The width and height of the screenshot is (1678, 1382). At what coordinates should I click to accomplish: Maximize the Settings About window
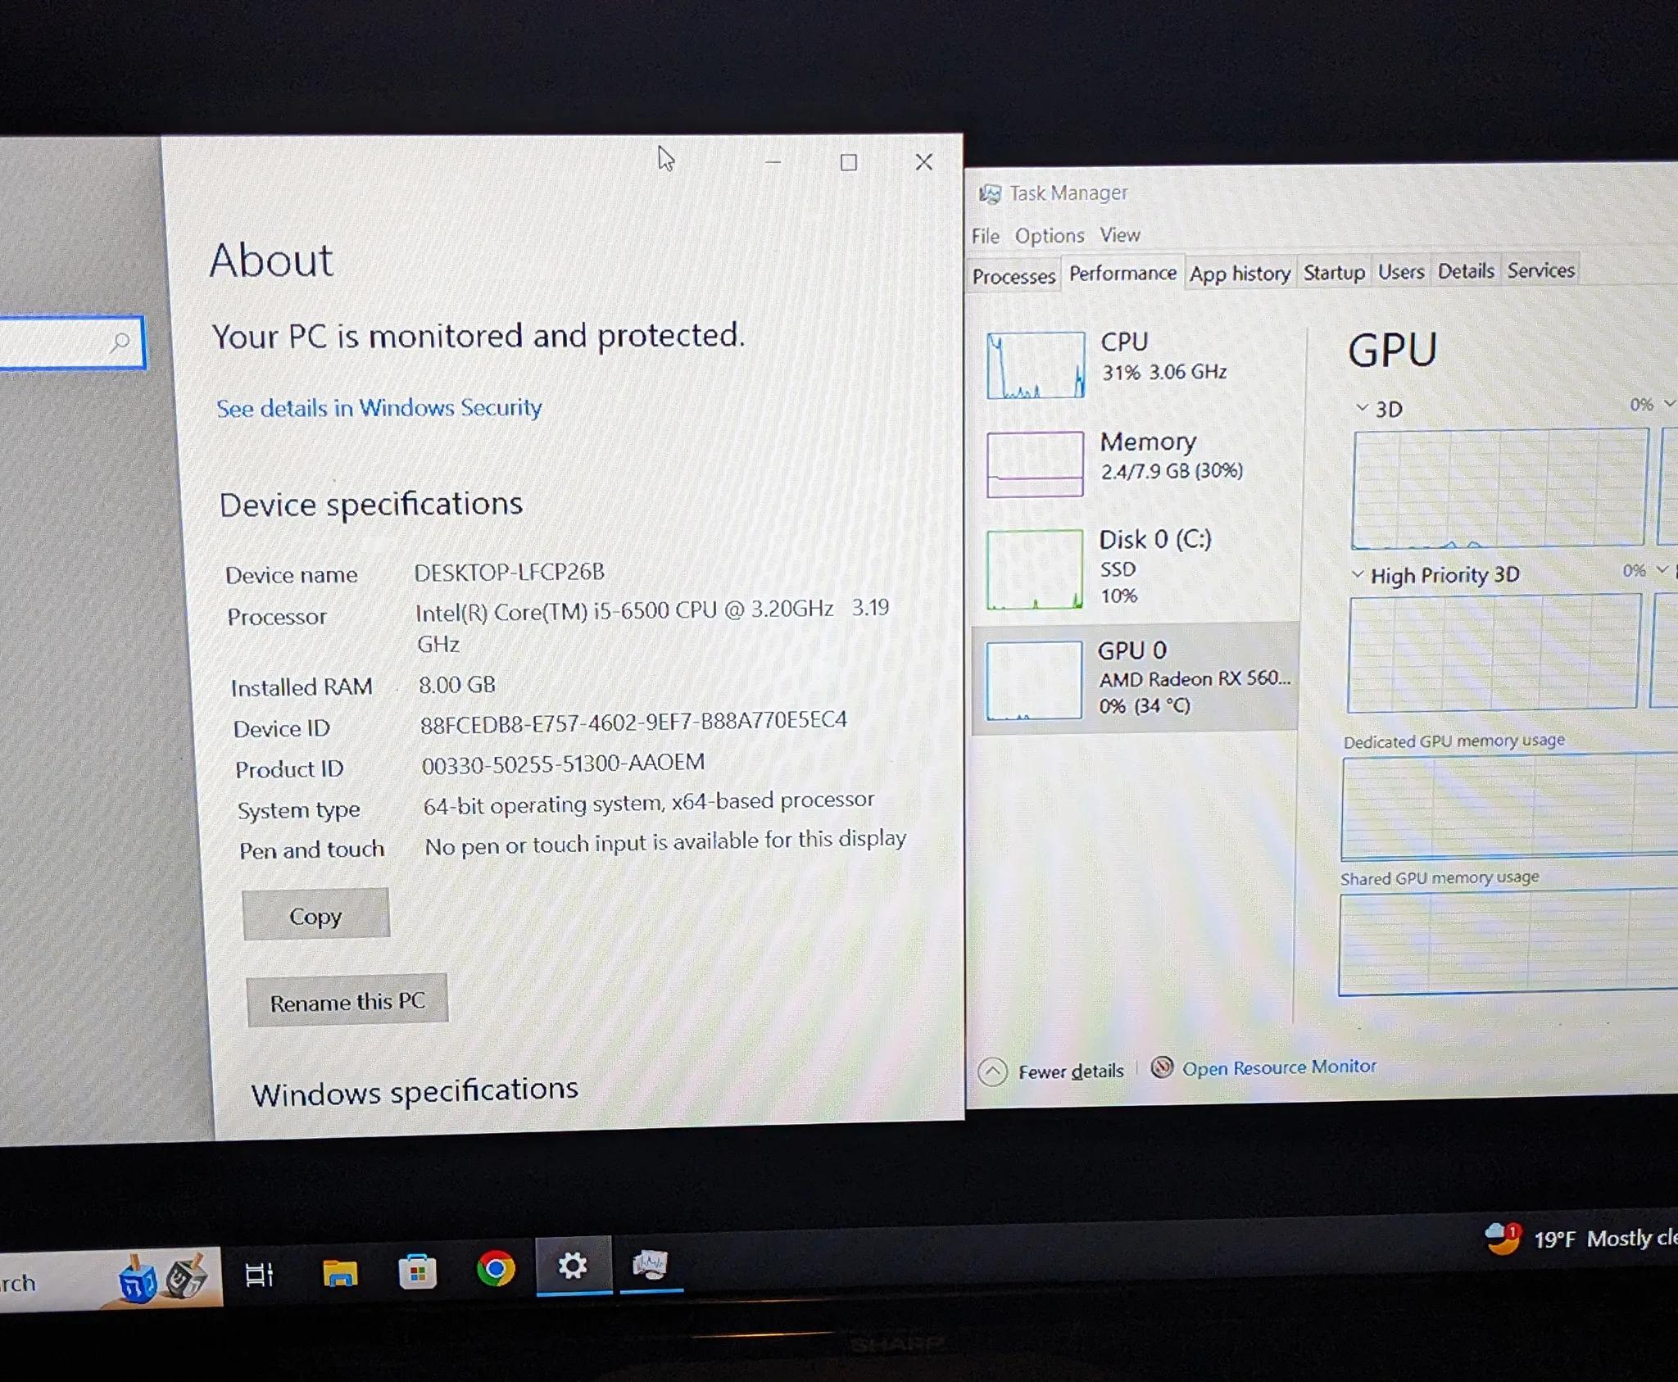(x=849, y=162)
